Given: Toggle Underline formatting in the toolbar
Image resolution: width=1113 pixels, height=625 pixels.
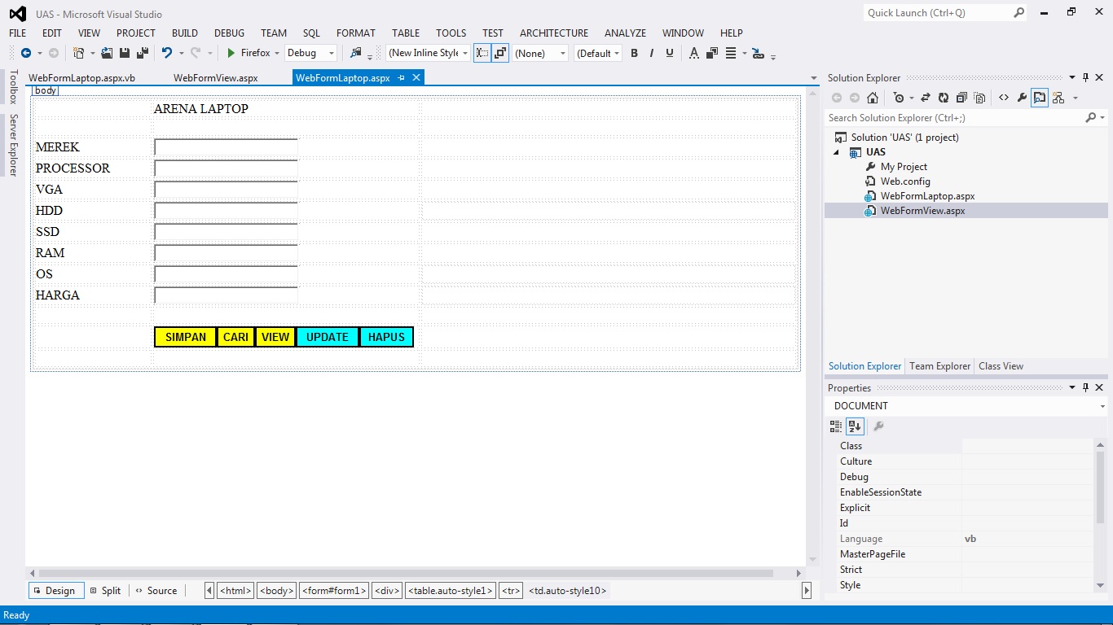Looking at the screenshot, I should 666,52.
